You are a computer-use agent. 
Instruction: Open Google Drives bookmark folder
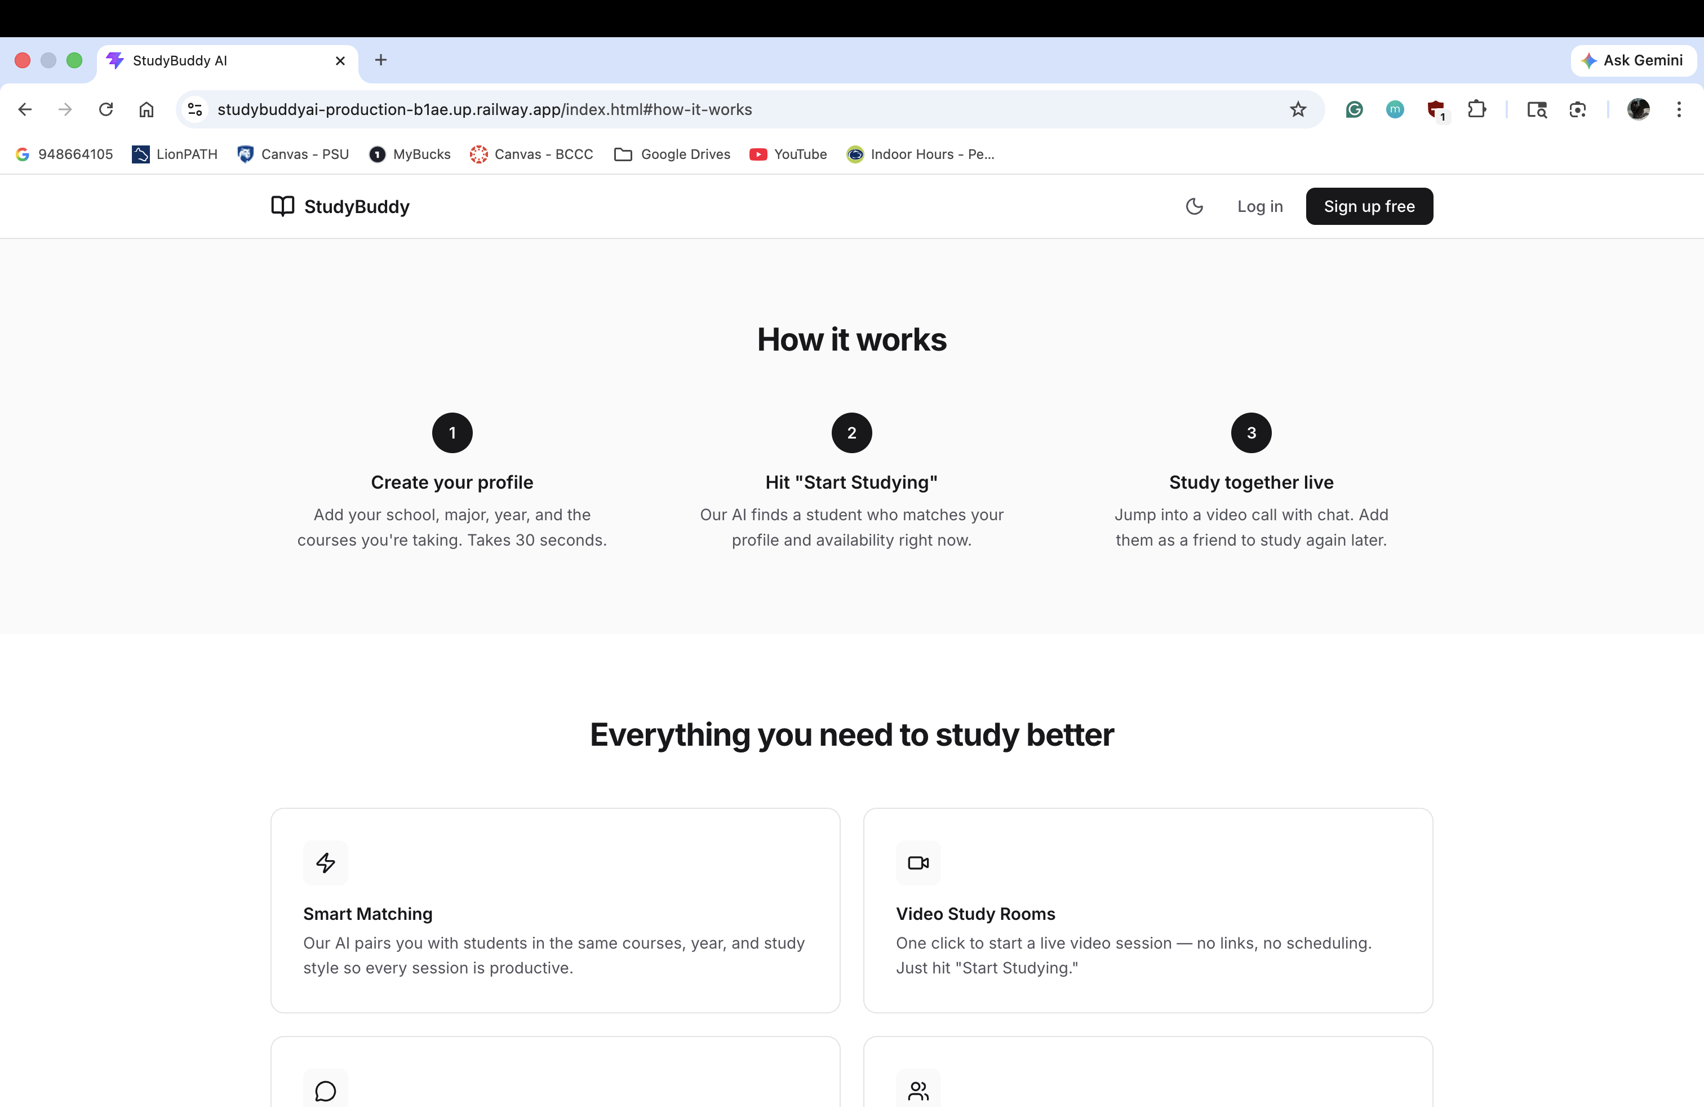point(672,154)
